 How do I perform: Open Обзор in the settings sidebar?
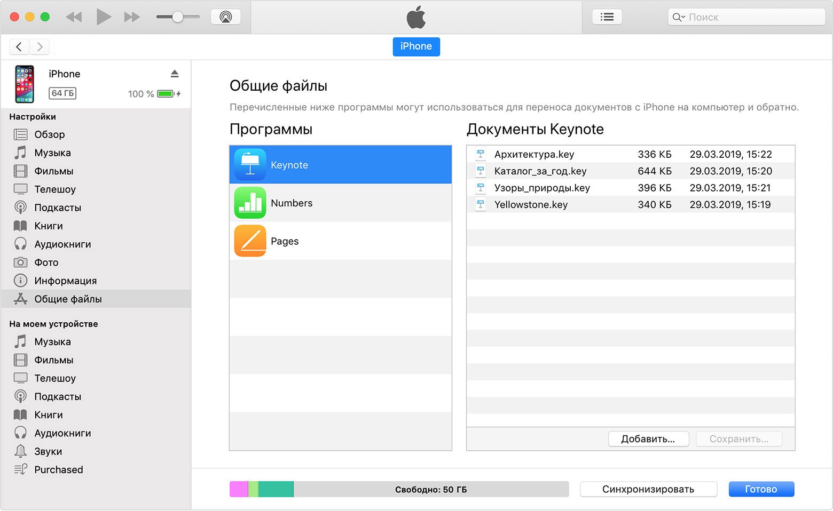coord(50,134)
